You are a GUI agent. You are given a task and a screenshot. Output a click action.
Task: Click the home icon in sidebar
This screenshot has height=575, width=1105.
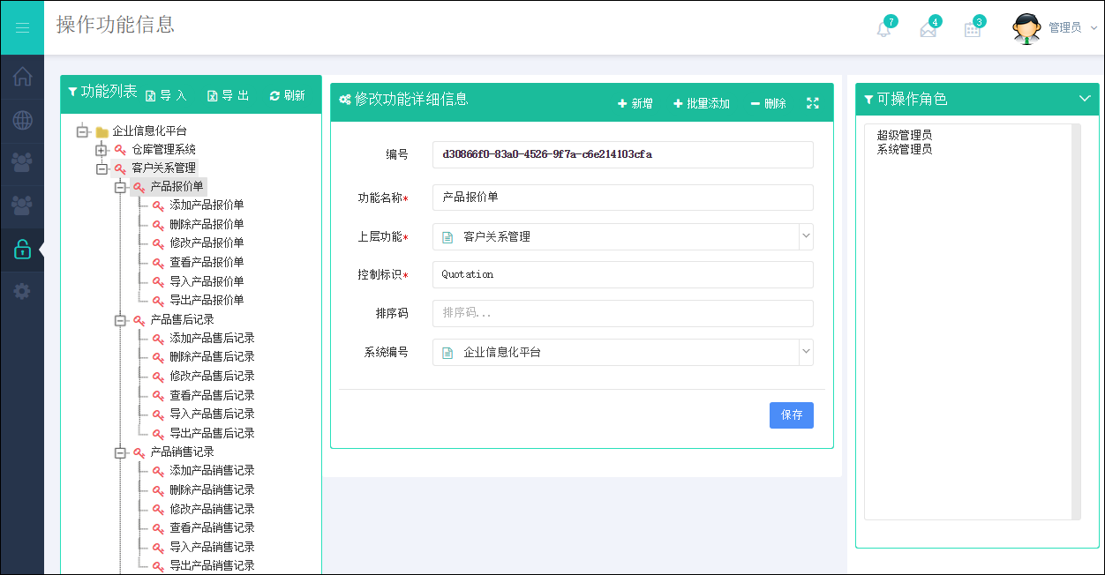[22, 77]
